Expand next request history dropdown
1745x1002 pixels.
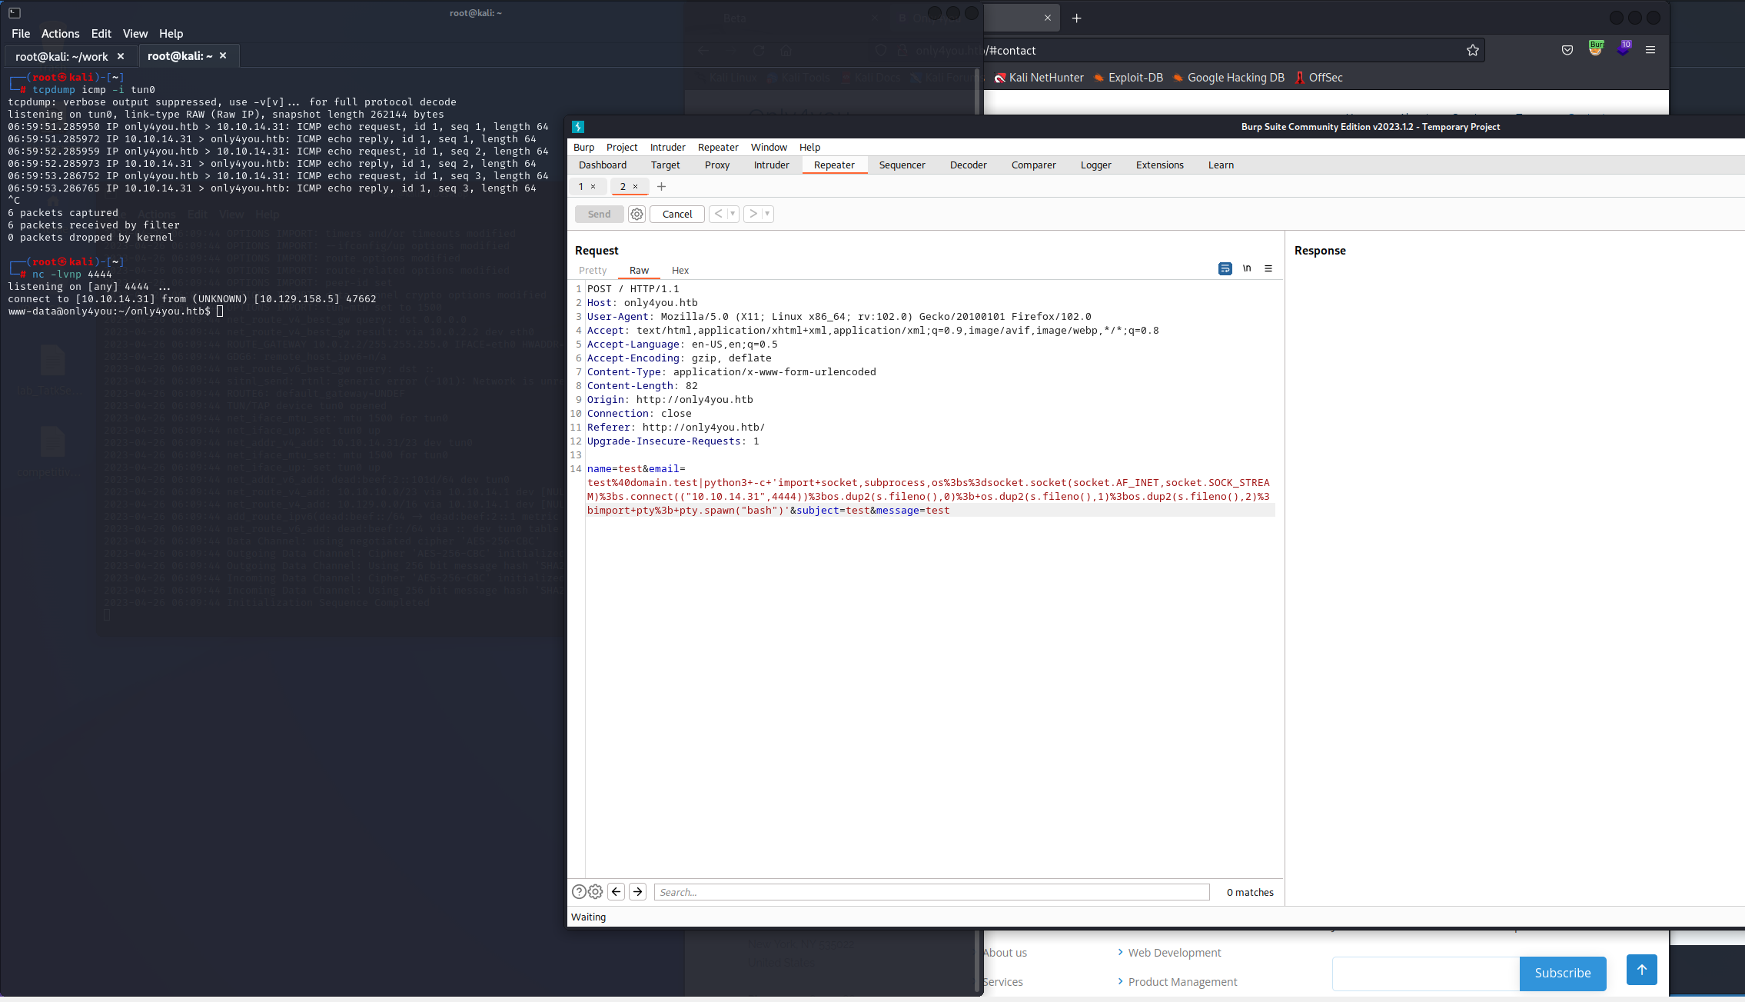[767, 215]
